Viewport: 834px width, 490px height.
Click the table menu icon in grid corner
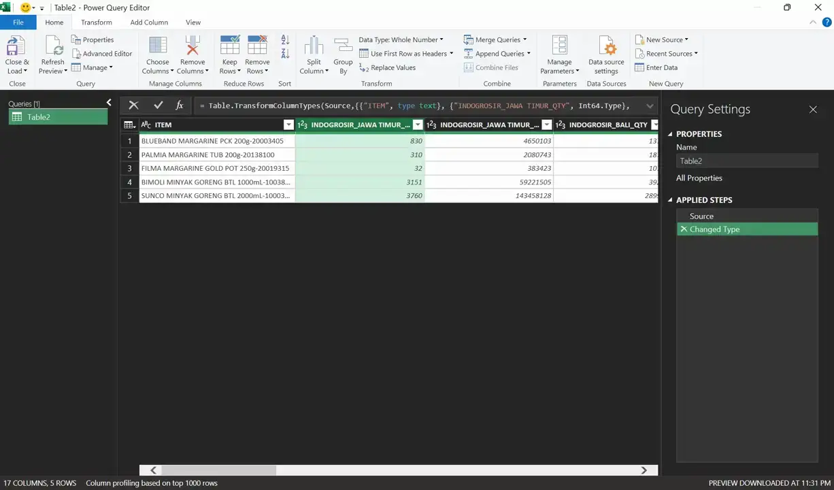tap(129, 125)
